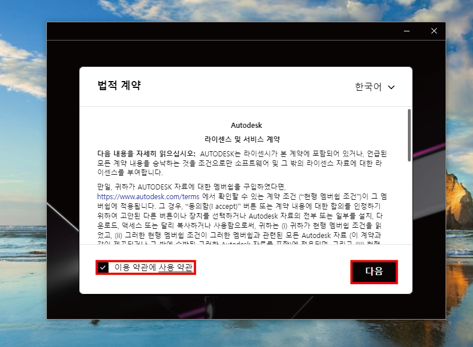This screenshot has width=473, height=347.
Task: Open the underlined 사용 약관 link
Action: (x=175, y=268)
